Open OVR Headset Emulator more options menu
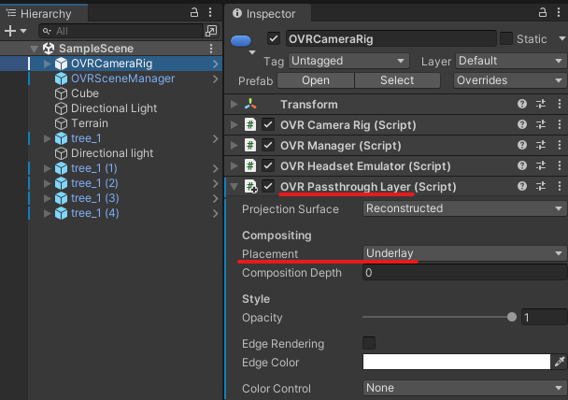 (560, 166)
